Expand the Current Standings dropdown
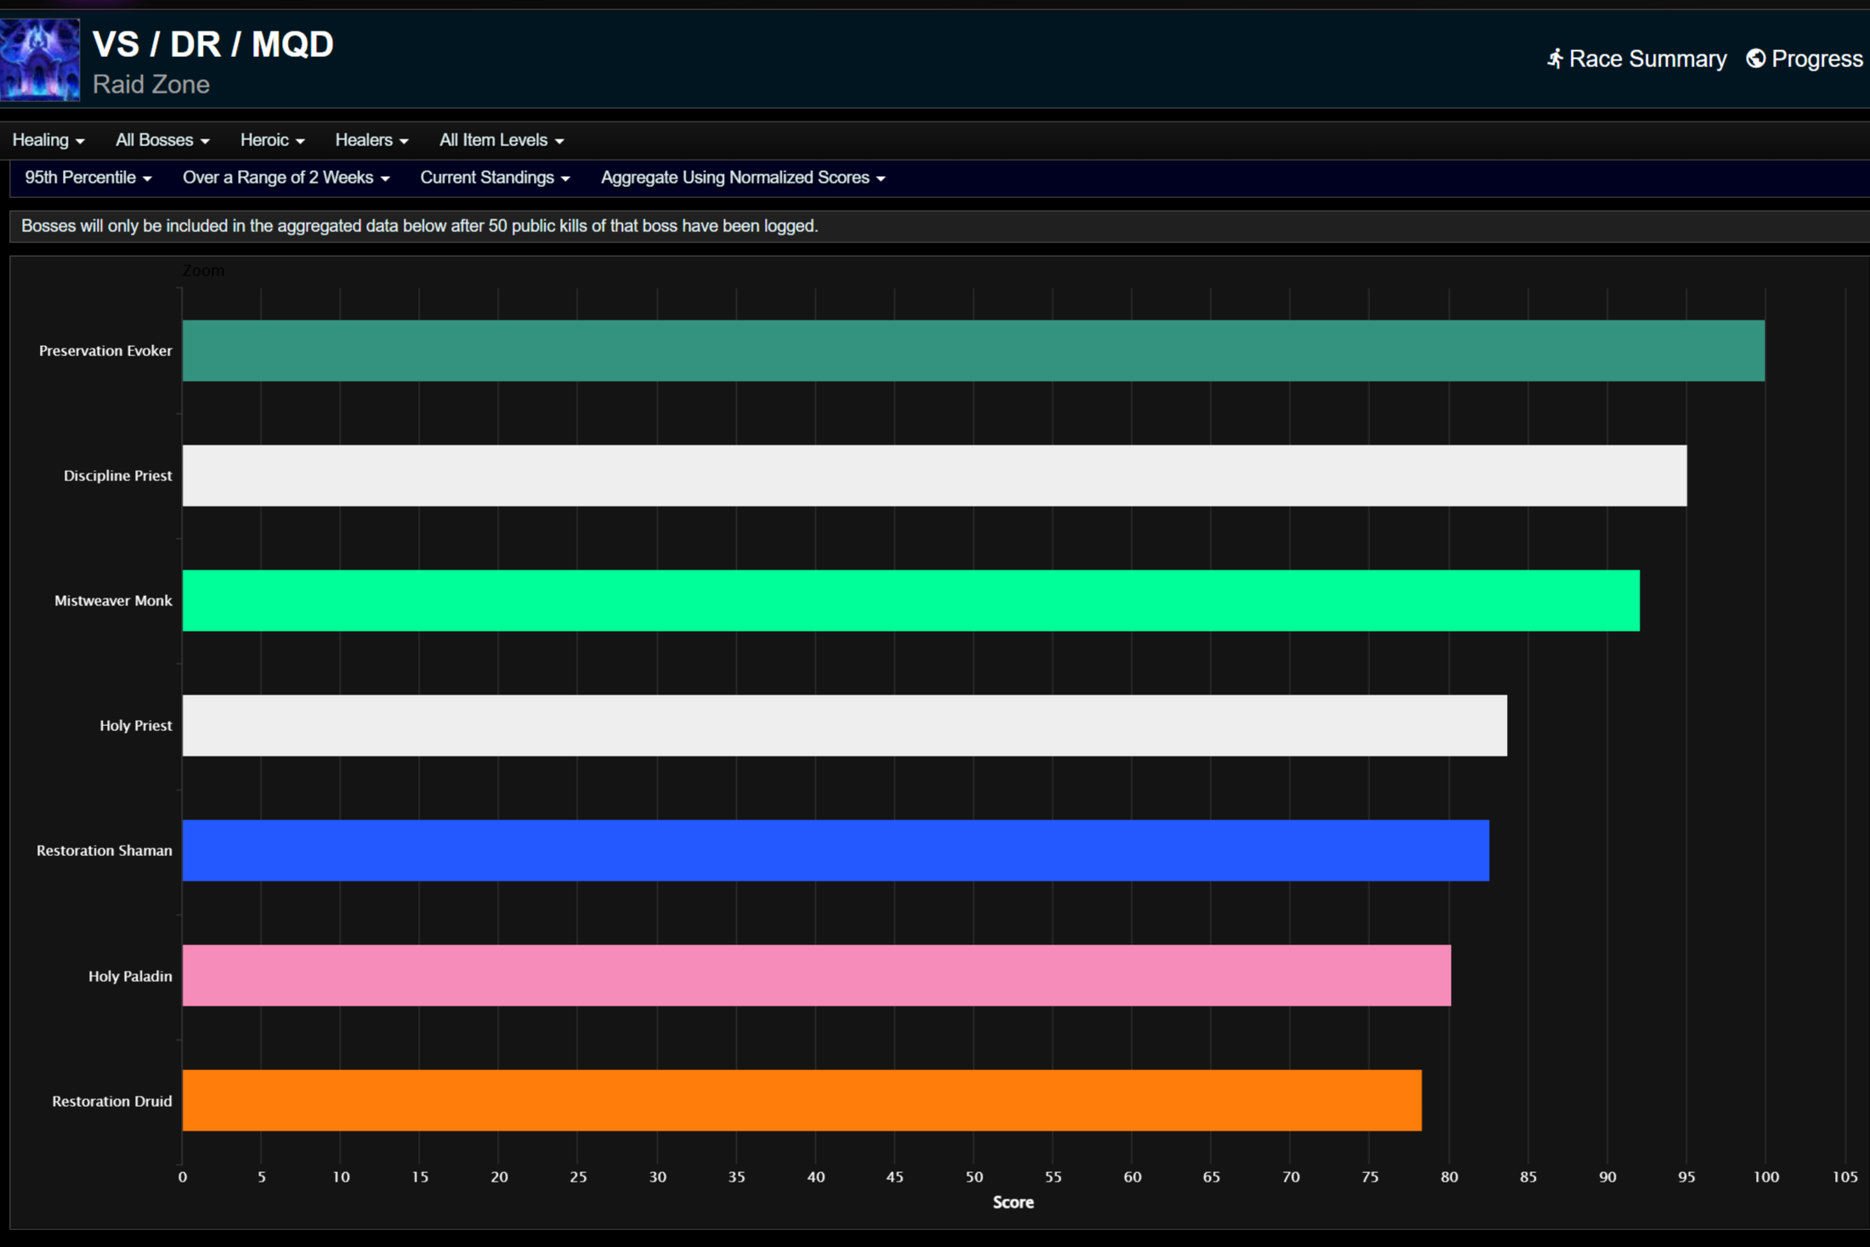This screenshot has width=1870, height=1247. click(495, 178)
